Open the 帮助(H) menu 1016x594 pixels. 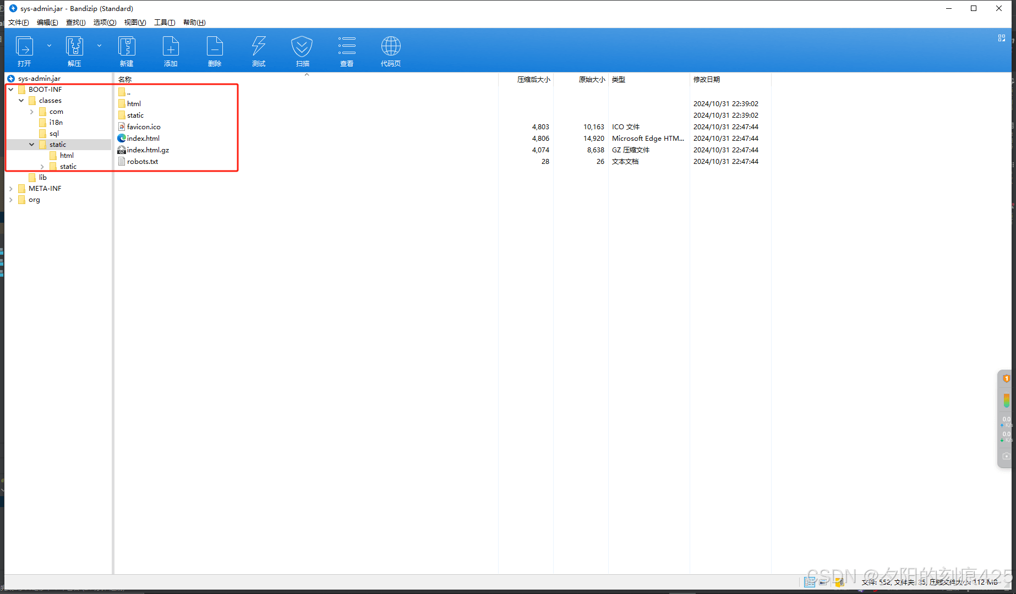[x=194, y=23]
